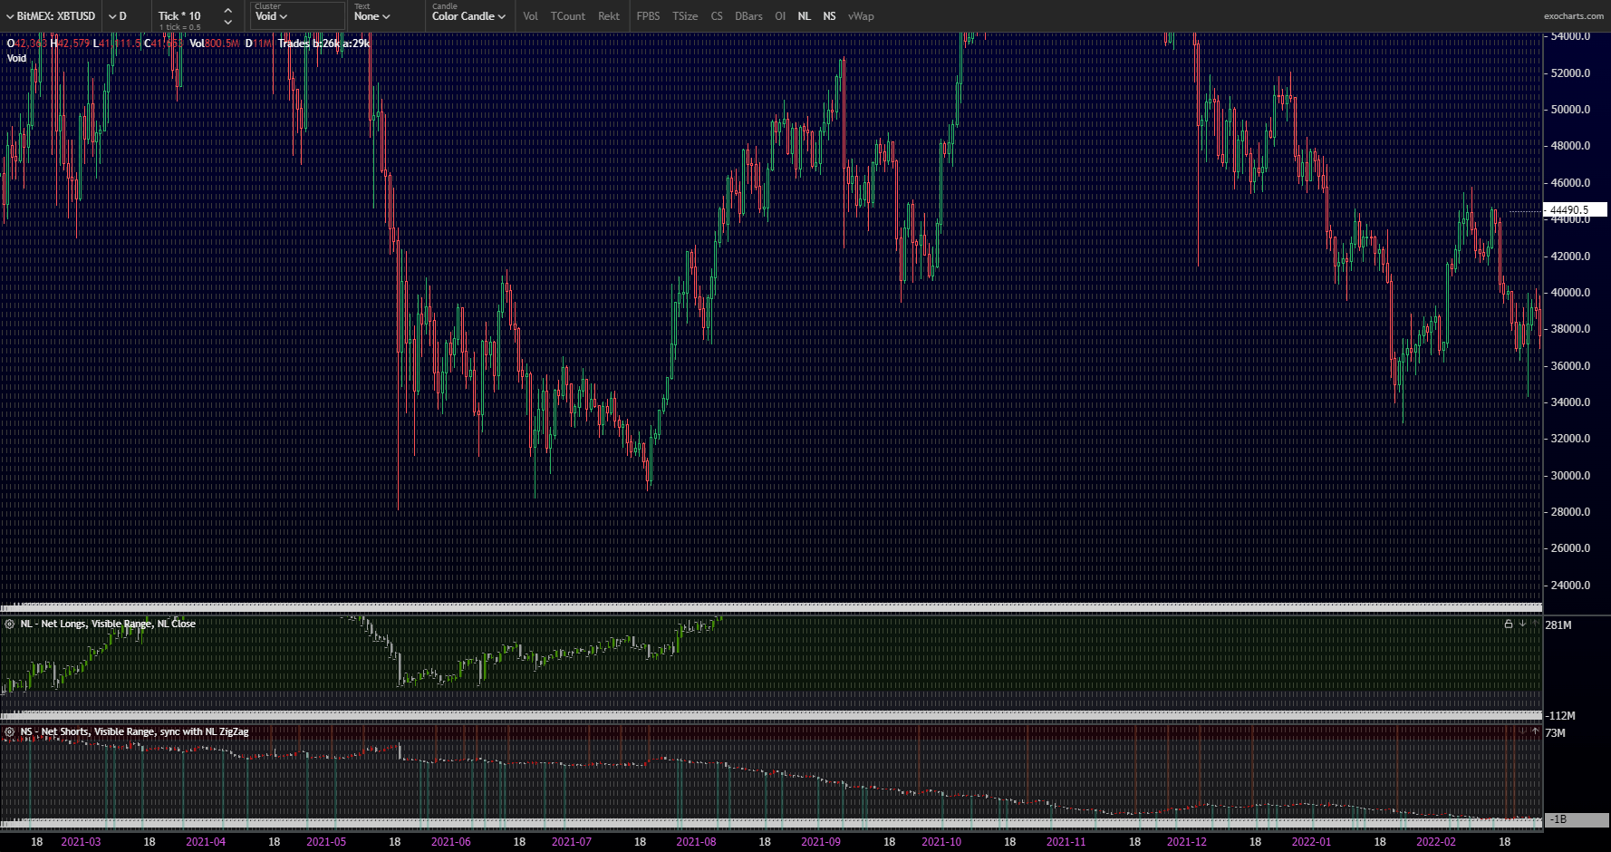Move NL panel down with arrow icon

pyautogui.click(x=1523, y=624)
